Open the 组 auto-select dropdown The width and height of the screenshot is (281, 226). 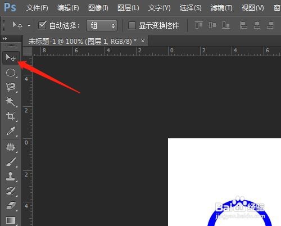102,25
